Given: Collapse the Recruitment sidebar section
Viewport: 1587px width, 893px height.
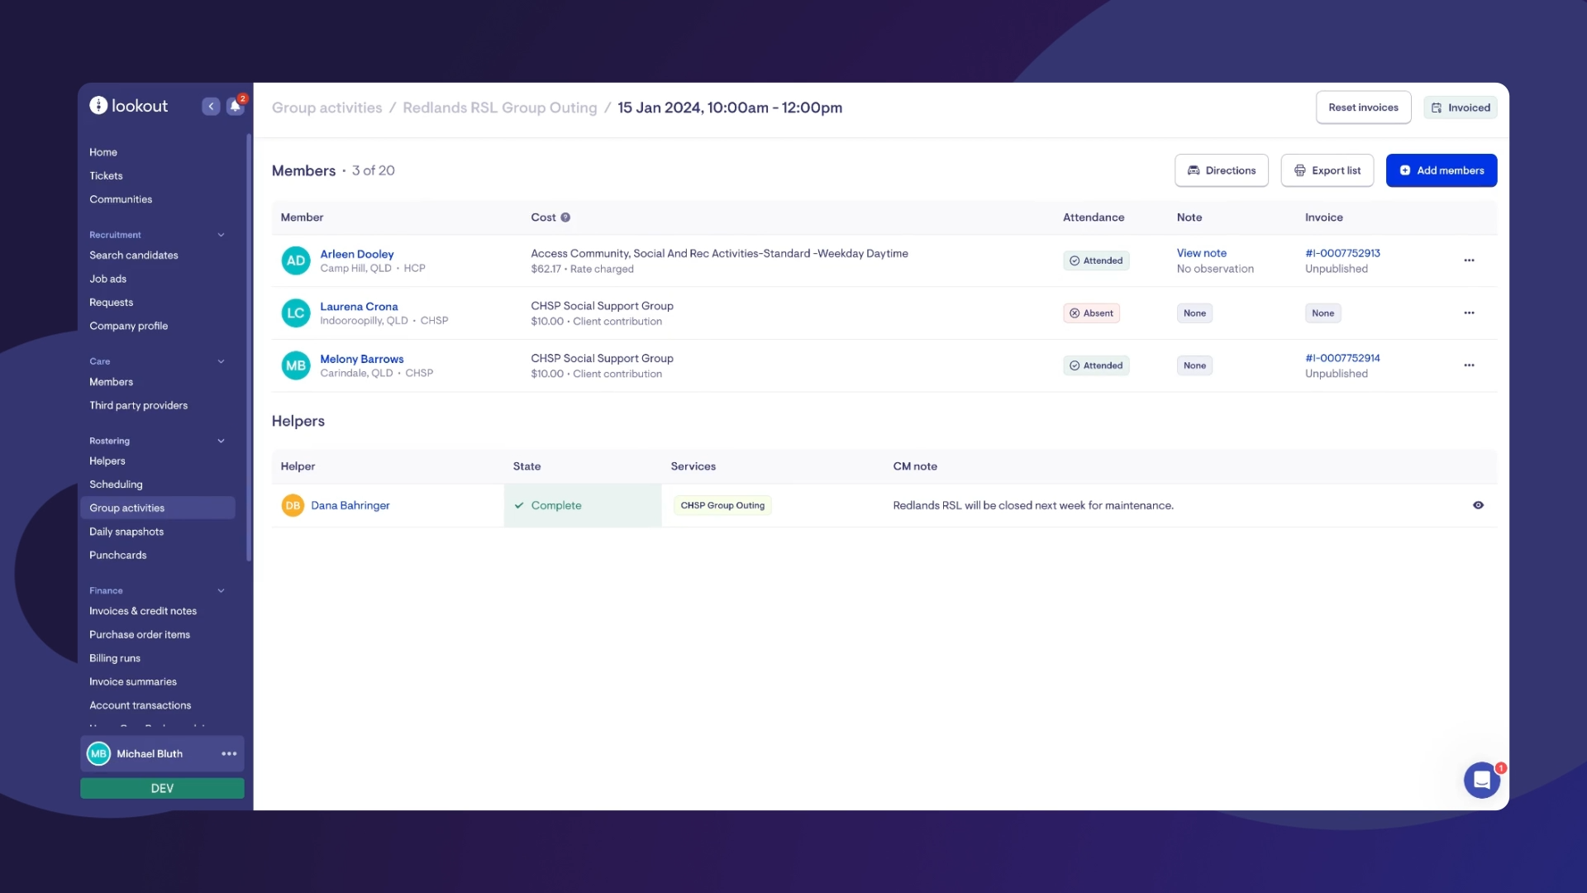Looking at the screenshot, I should (221, 235).
